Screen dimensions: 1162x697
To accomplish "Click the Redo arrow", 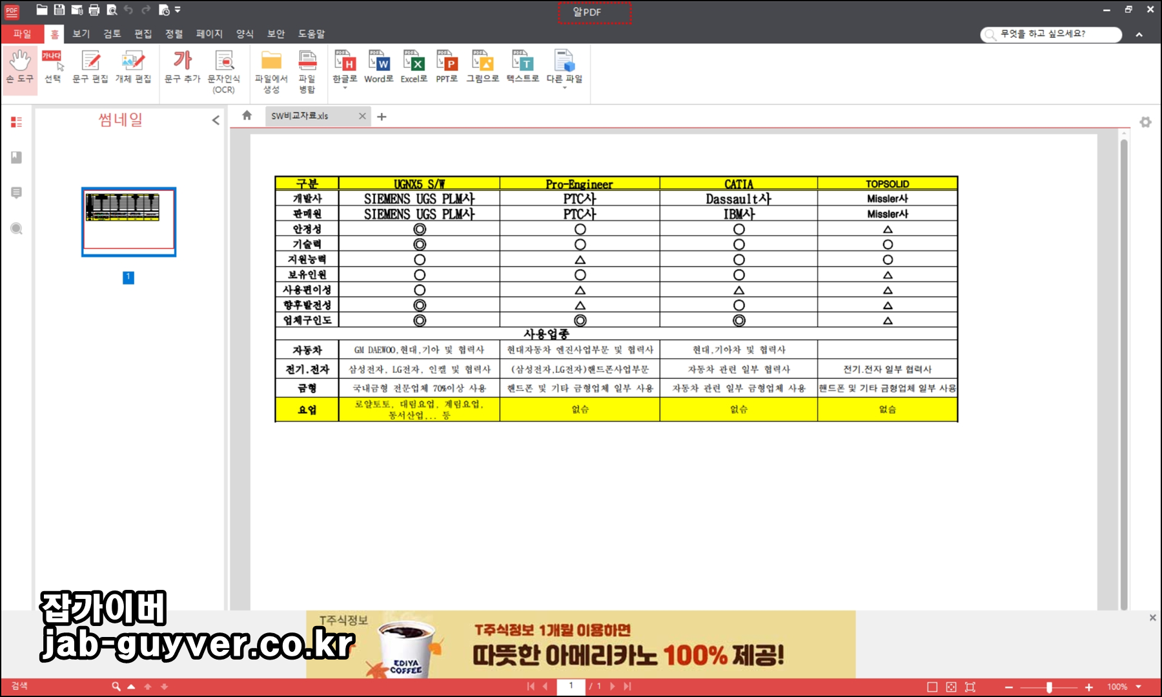I will 146,10.
